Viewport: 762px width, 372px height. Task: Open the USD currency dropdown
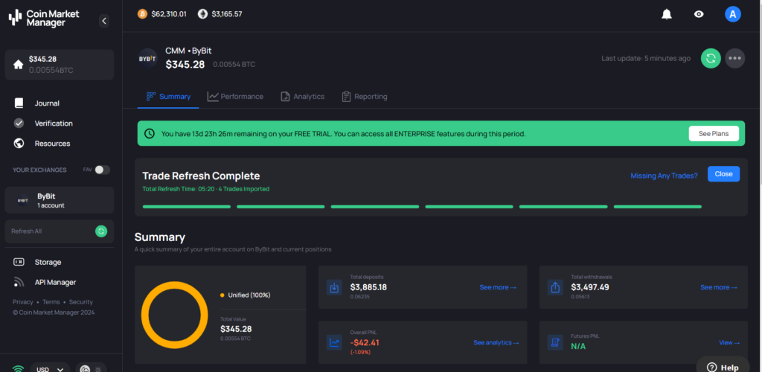[x=50, y=368]
